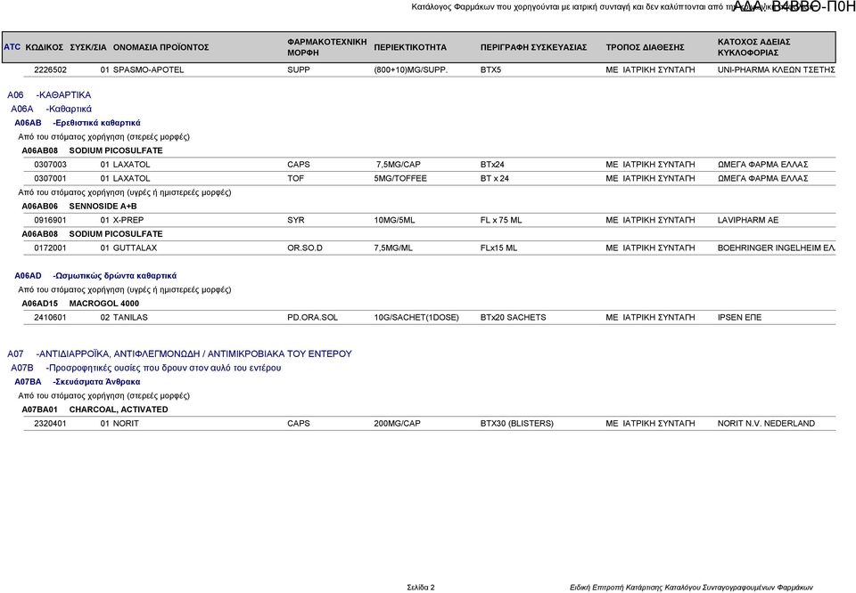
Task: Select product name X-PREP
Action: pyautogui.click(x=128, y=220)
